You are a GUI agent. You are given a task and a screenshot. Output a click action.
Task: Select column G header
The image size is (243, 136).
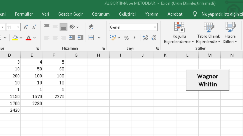pos(76,55)
